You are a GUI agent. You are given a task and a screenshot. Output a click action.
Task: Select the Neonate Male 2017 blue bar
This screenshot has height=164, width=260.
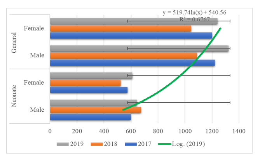point(90,117)
